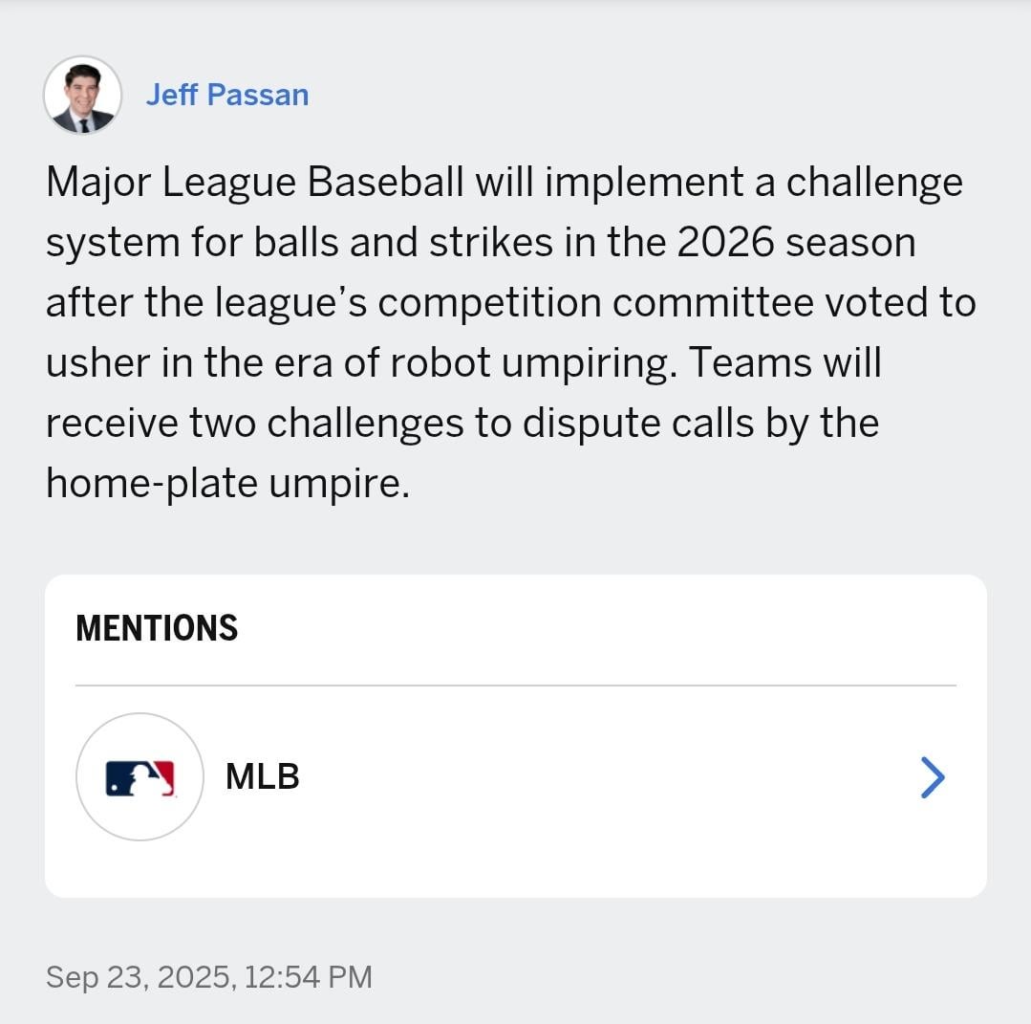The height and width of the screenshot is (1024, 1031).
Task: Click the Sep 23, 2025 date
Action: pyautogui.click(x=139, y=977)
